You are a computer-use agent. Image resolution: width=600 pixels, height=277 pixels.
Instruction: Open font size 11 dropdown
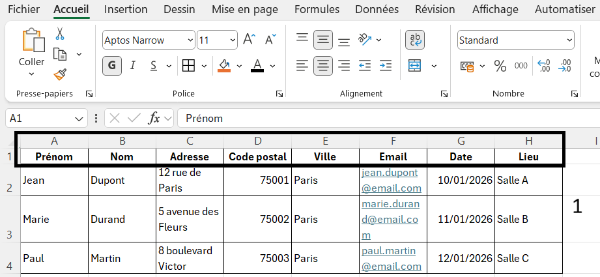pos(233,40)
